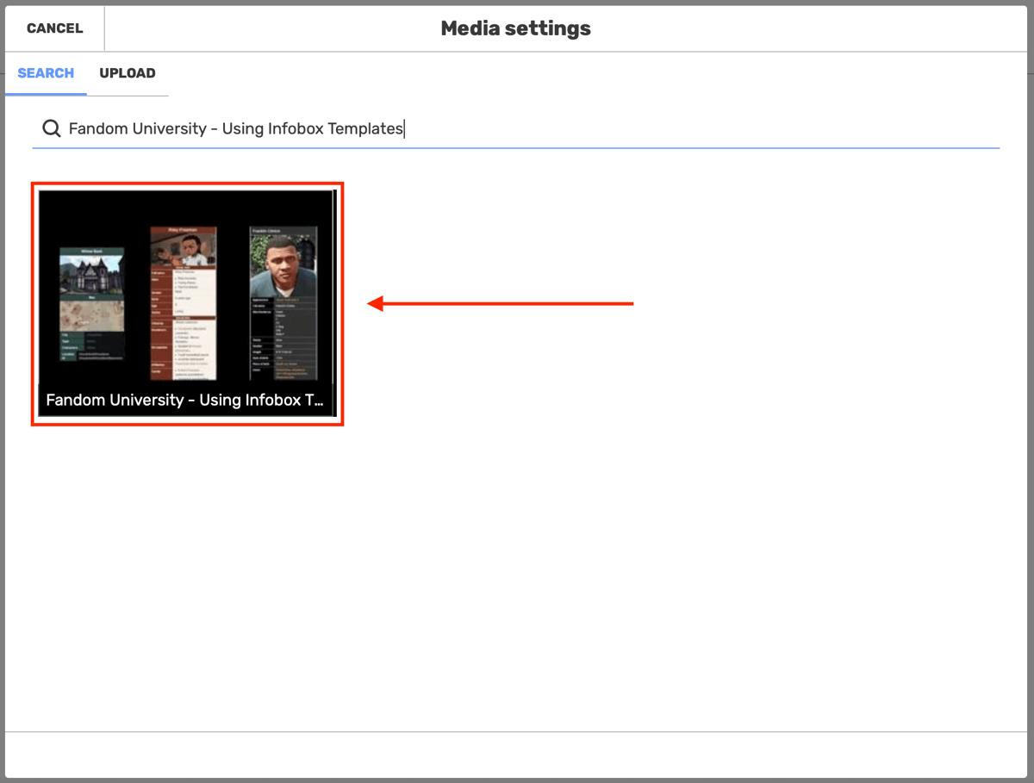This screenshot has width=1034, height=783.
Task: Switch to the Search tab
Action: click(46, 73)
